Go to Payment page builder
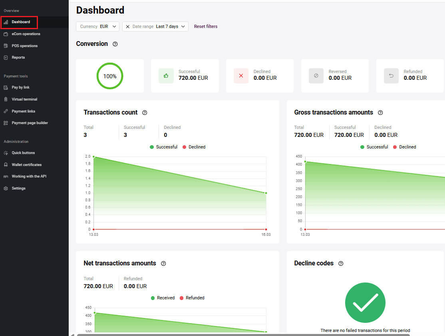445x336 pixels. coord(30,123)
